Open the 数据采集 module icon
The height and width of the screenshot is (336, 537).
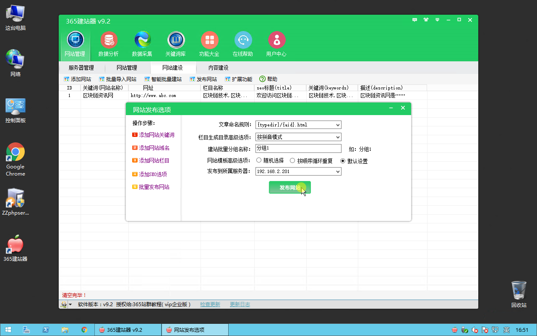point(142,44)
